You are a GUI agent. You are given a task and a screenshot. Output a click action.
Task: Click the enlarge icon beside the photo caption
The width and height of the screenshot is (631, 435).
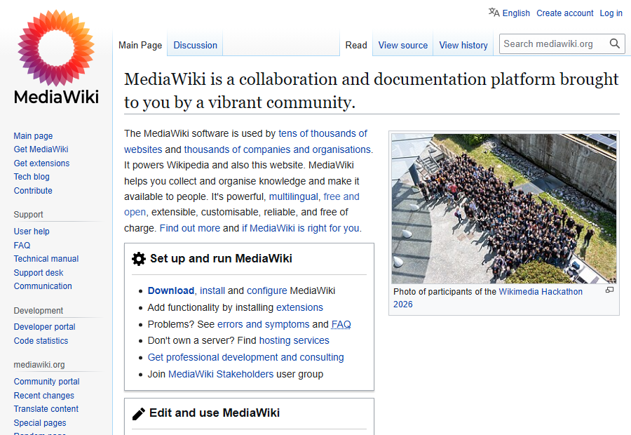coord(610,290)
